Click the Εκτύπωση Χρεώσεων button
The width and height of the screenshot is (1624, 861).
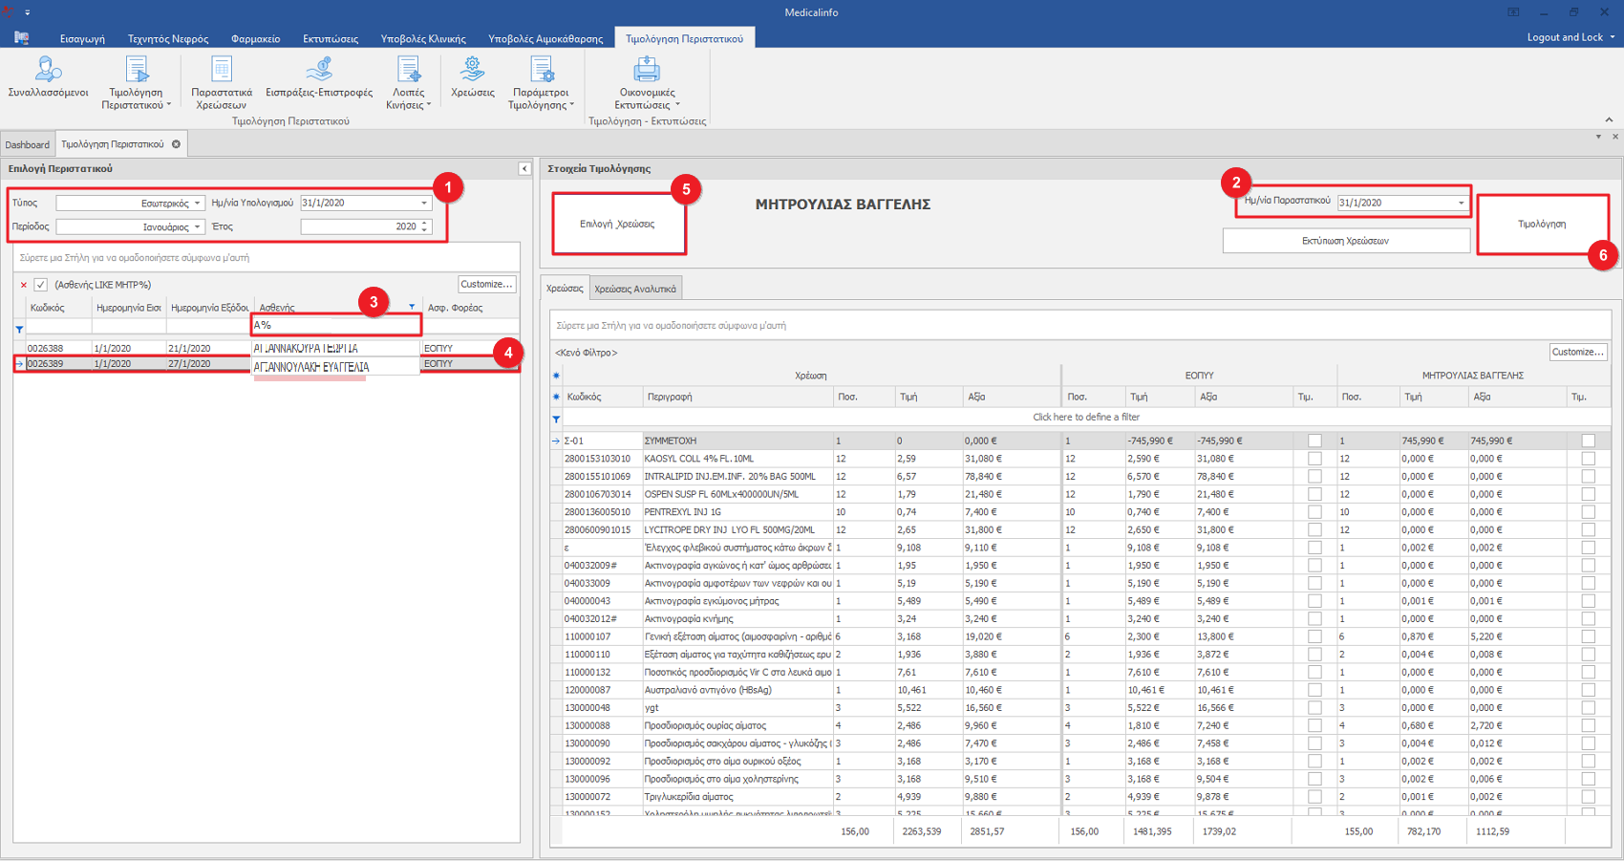pos(1345,241)
